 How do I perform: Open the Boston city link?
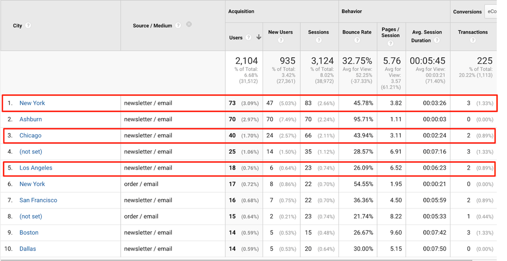(29, 232)
